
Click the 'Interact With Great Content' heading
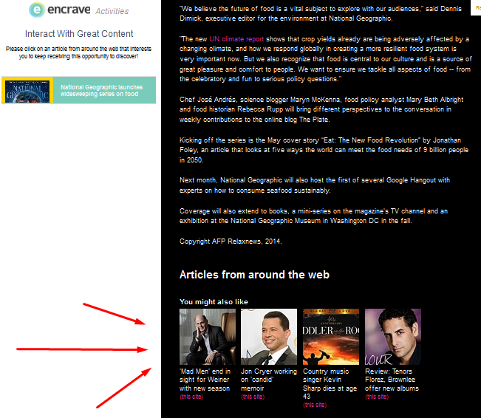tap(79, 34)
